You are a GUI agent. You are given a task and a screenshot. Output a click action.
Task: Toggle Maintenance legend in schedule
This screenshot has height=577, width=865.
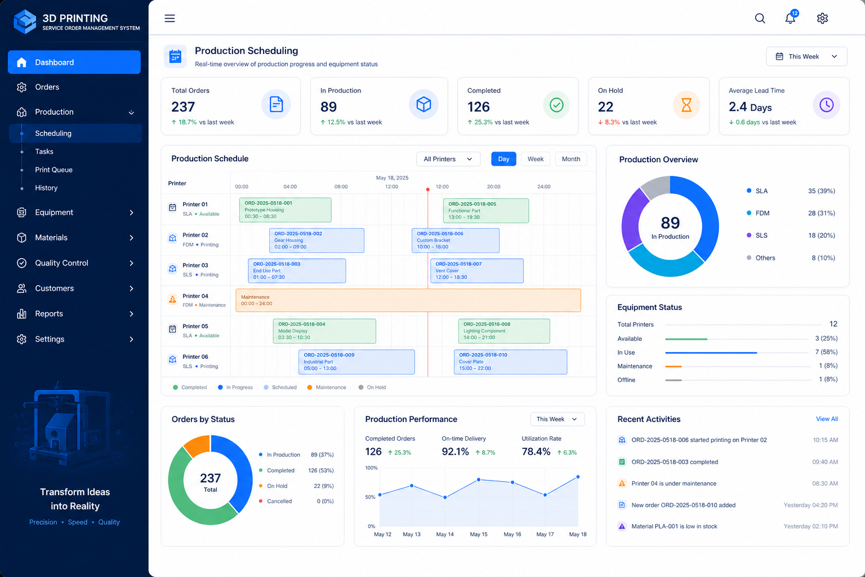tap(327, 388)
